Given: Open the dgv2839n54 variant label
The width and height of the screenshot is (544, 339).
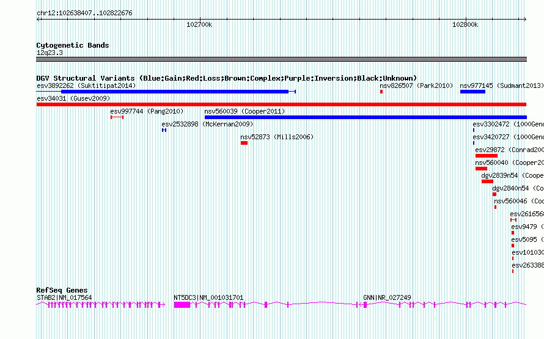Looking at the screenshot, I should click(512, 175).
